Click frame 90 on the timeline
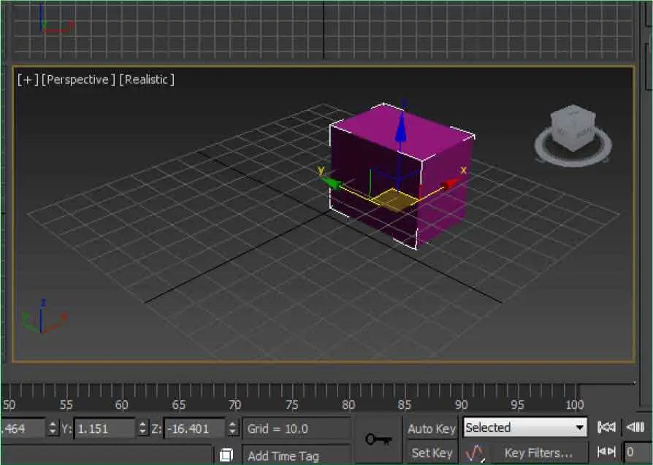Screen dimensions: 653x465 (461, 404)
